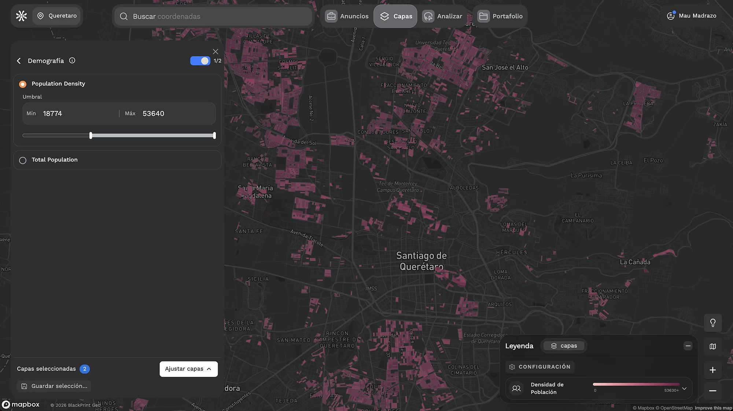The width and height of the screenshot is (733, 411).
Task: Expand the Ajustar capas dropdown
Action: click(x=189, y=369)
